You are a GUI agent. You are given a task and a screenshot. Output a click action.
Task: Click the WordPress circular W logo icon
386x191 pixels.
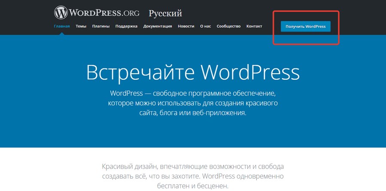click(61, 12)
